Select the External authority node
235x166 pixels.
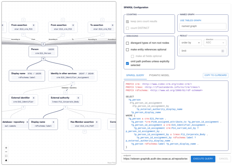pyautogui.click(x=65, y=100)
